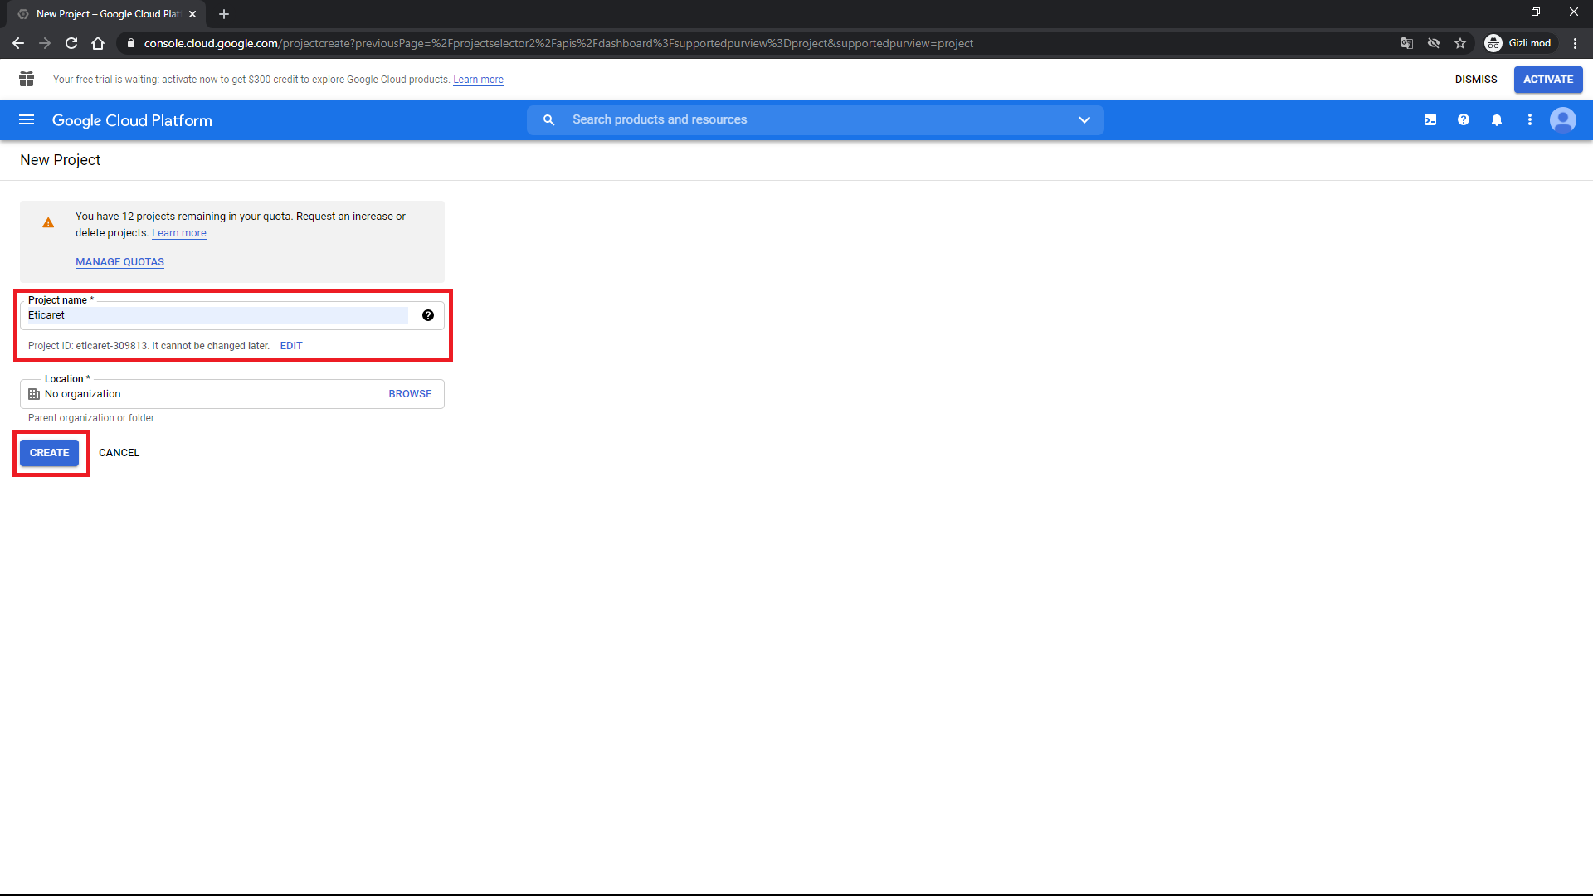The image size is (1593, 896).
Task: Click the CANCEL button
Action: coord(119,453)
